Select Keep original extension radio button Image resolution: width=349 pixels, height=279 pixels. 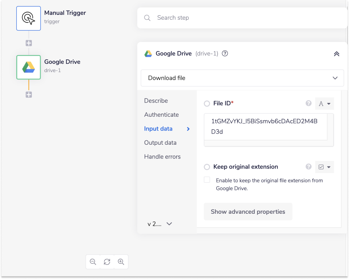[207, 167]
